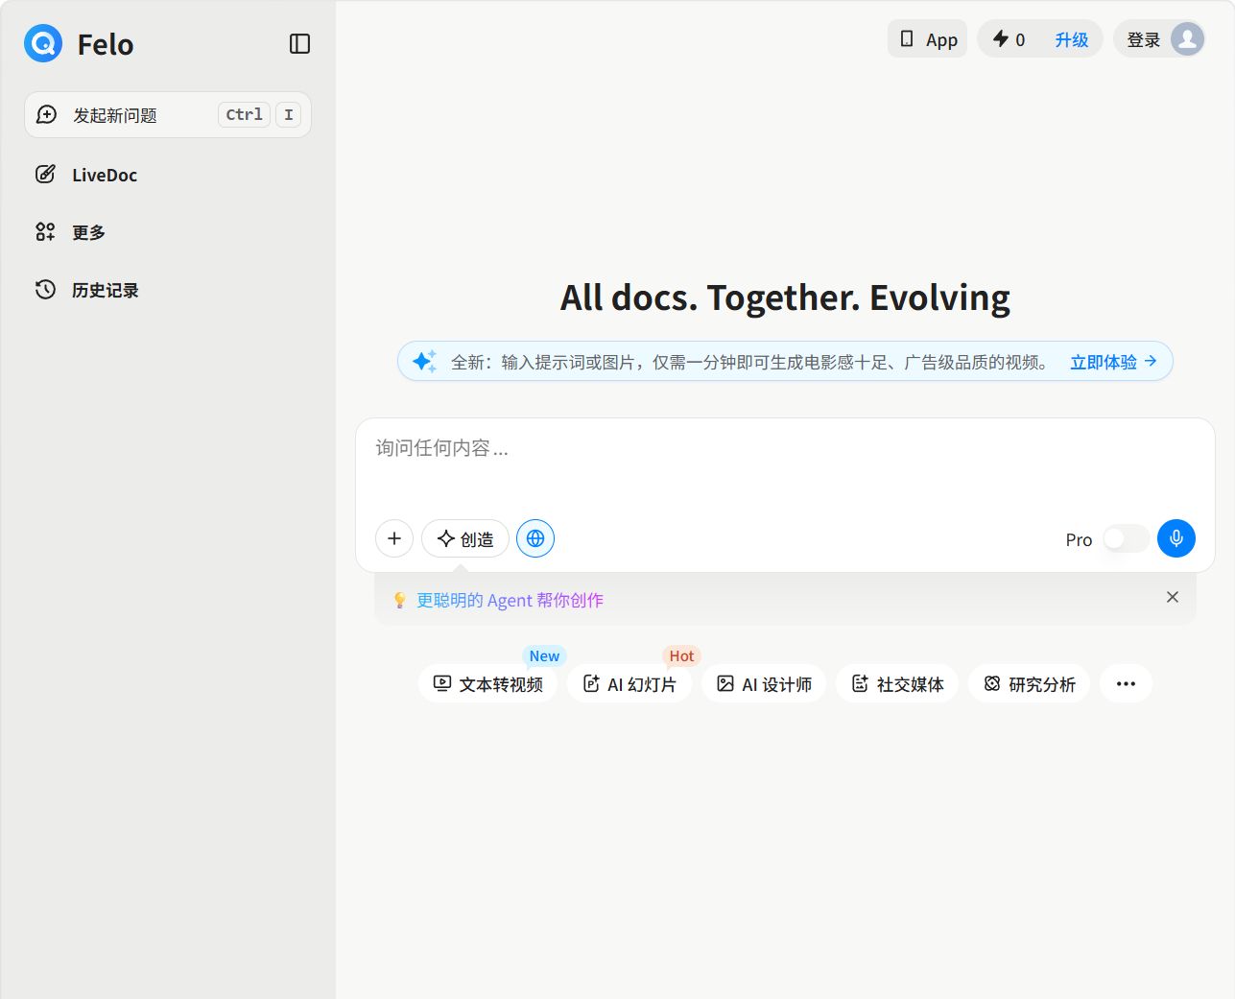Screen dimensions: 1235x999
Task: Click the sparkle icon in announcement banner
Action: click(x=424, y=362)
